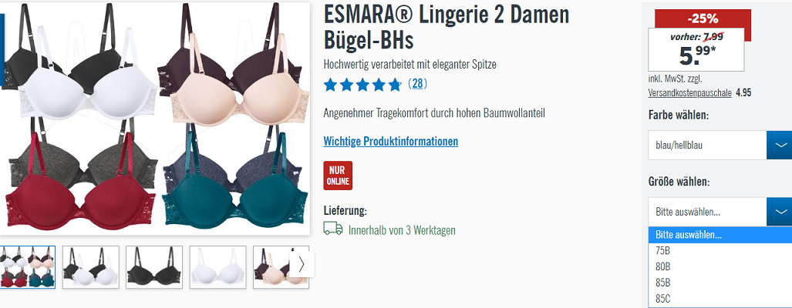792x308 pixels.
Task: Open the color dropdown arrow button
Action: (780, 146)
